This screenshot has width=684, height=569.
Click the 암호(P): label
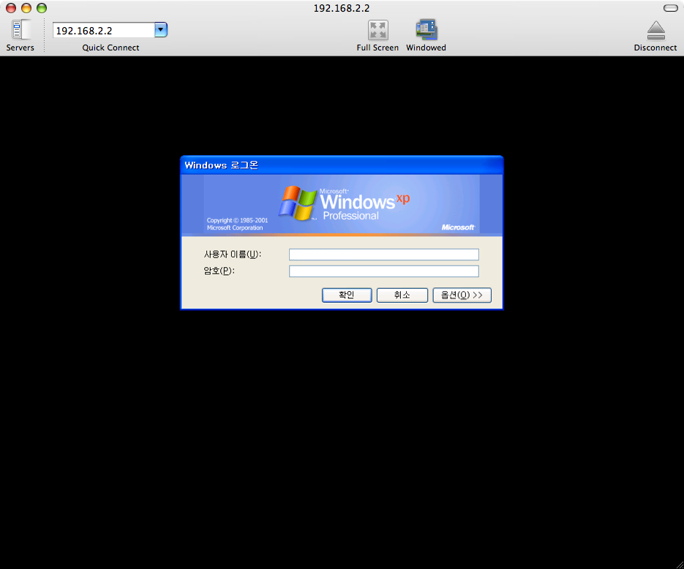219,271
